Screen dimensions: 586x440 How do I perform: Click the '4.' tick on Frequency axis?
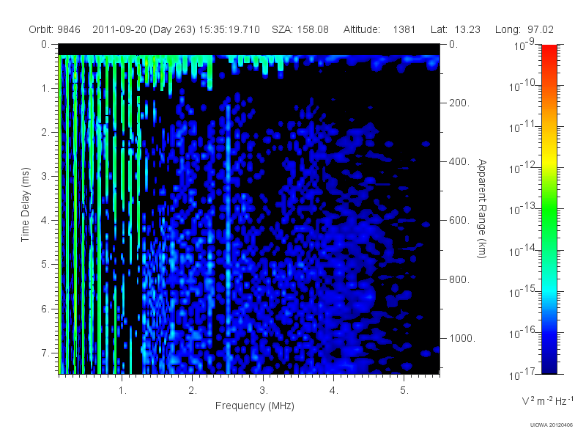click(334, 391)
